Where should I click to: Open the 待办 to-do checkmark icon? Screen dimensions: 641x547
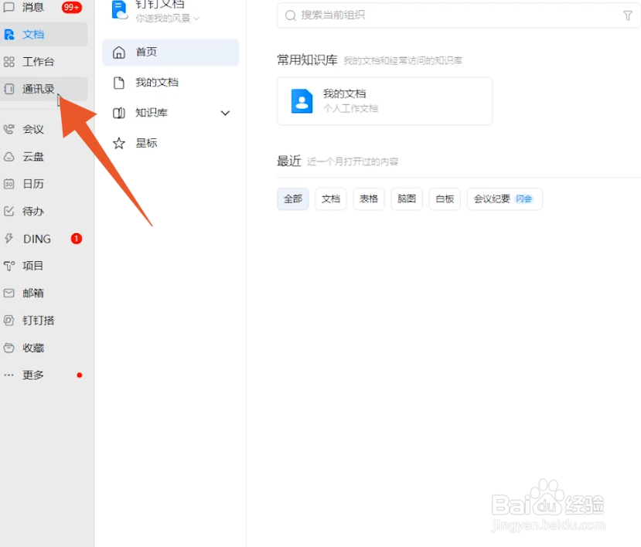(x=9, y=211)
